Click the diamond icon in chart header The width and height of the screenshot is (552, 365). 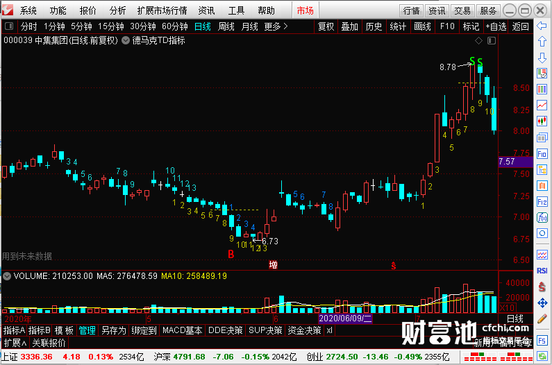click(478, 41)
